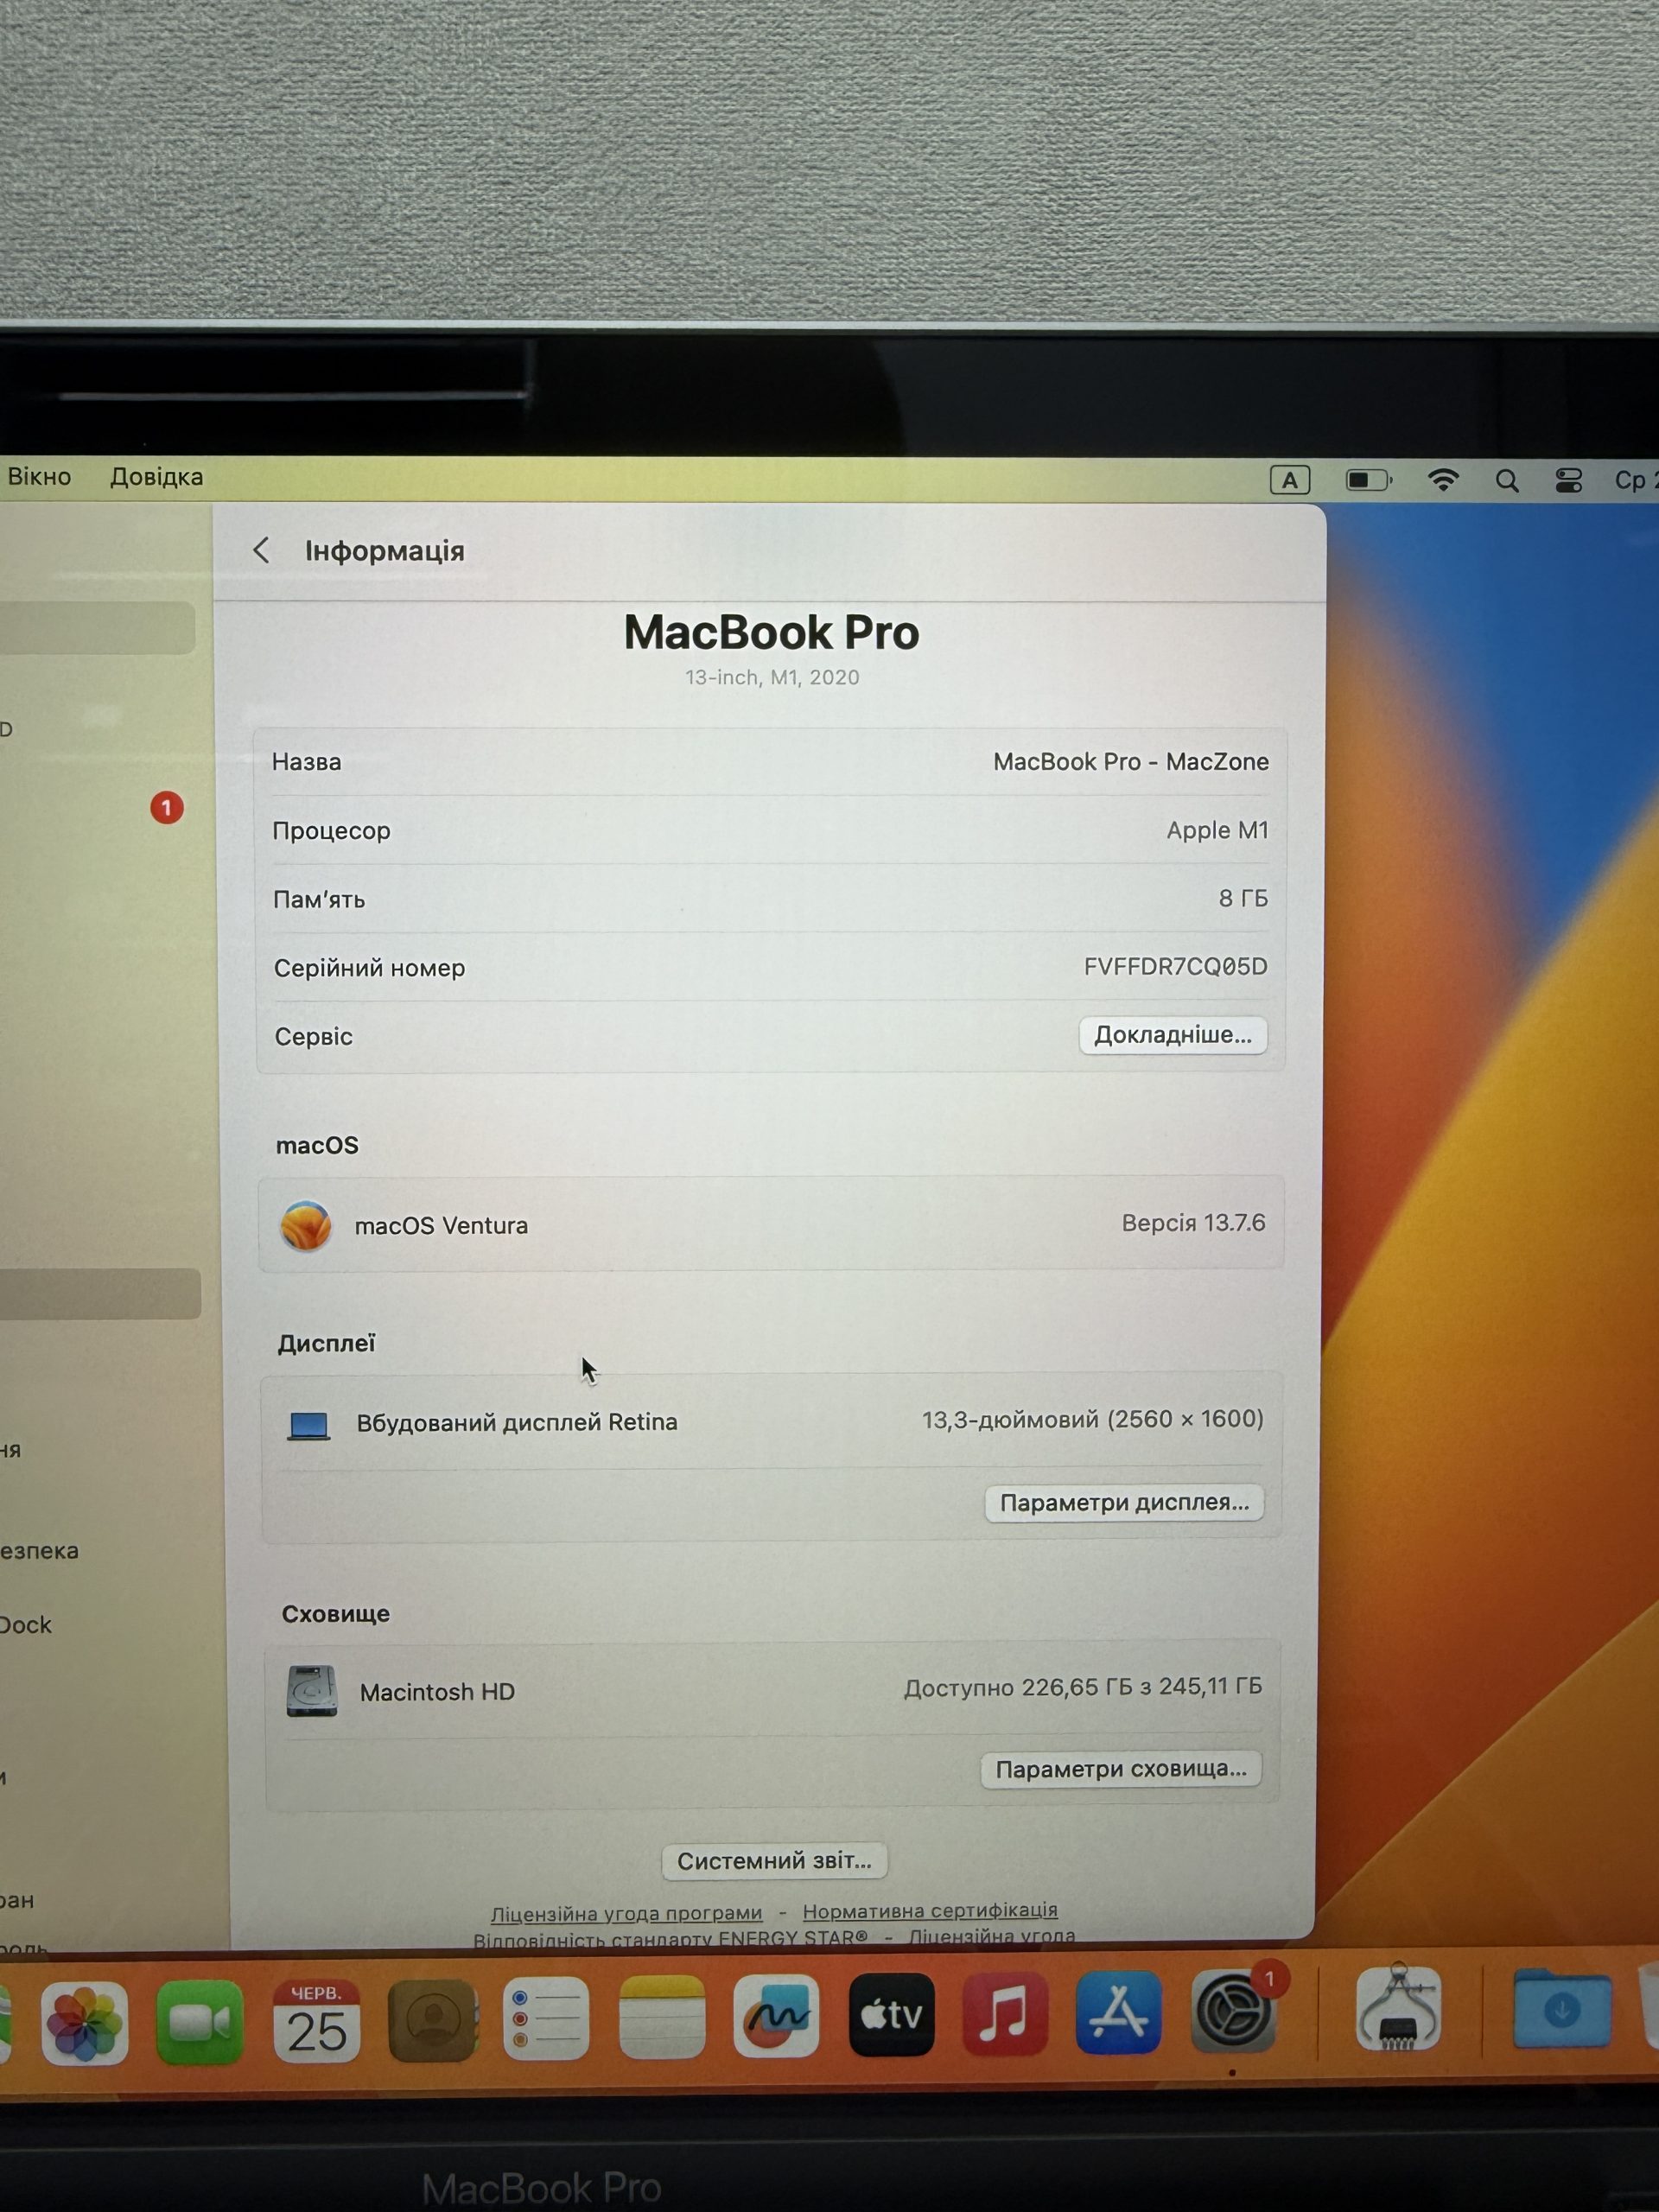Screen dimensions: 1659x2212
Task: Open App Store in Dock
Action: click(x=1119, y=2012)
